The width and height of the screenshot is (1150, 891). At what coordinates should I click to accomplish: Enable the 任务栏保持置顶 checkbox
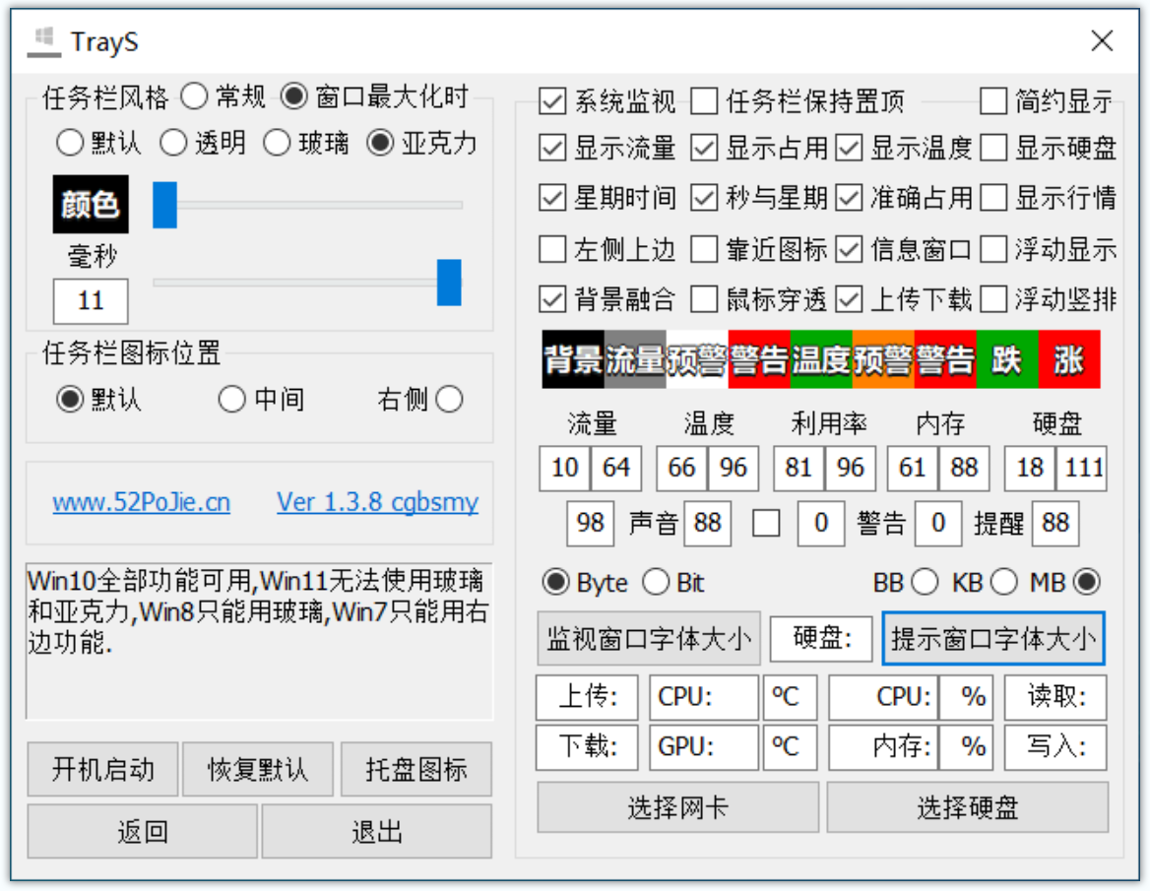704,101
